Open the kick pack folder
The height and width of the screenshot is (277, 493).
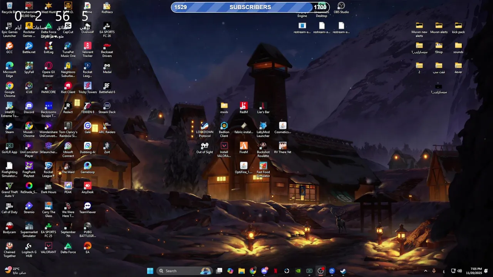pos(458,28)
